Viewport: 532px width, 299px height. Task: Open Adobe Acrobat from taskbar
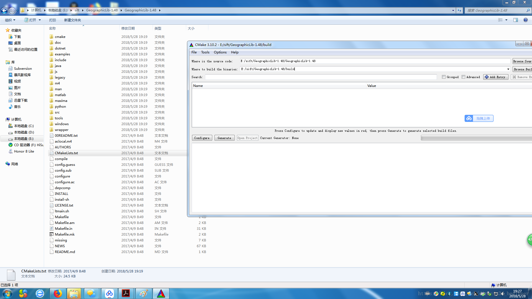[x=126, y=293]
